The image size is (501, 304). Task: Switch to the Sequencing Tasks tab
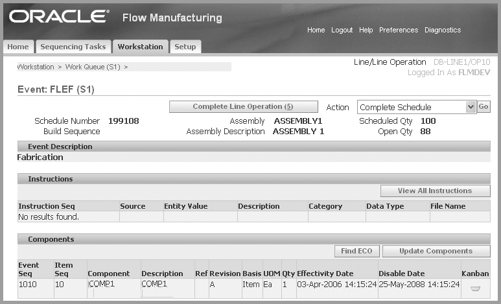click(73, 47)
